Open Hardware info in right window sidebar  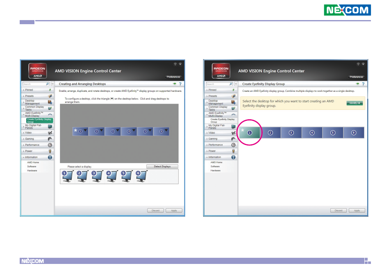pyautogui.click(x=216, y=171)
